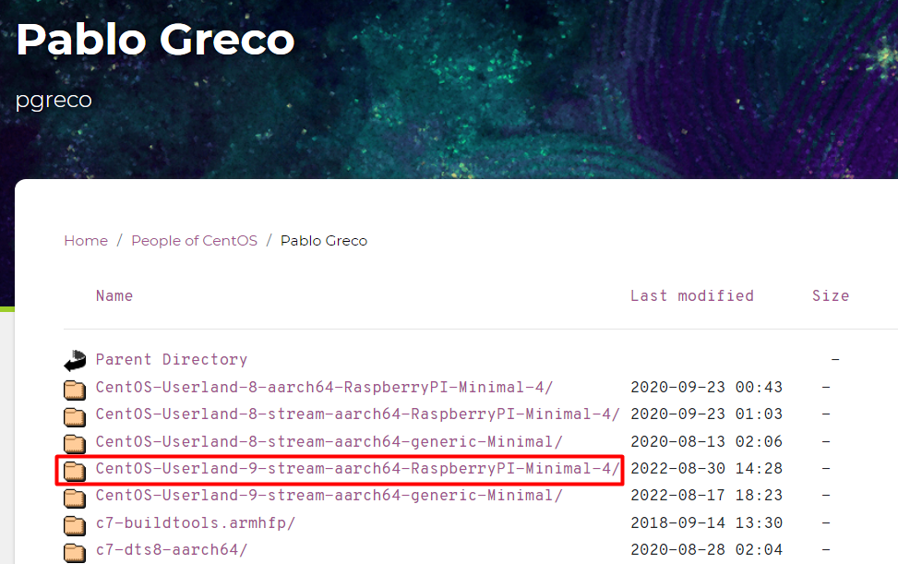The image size is (898, 564).
Task: Sort listing by Size column header
Action: (831, 295)
